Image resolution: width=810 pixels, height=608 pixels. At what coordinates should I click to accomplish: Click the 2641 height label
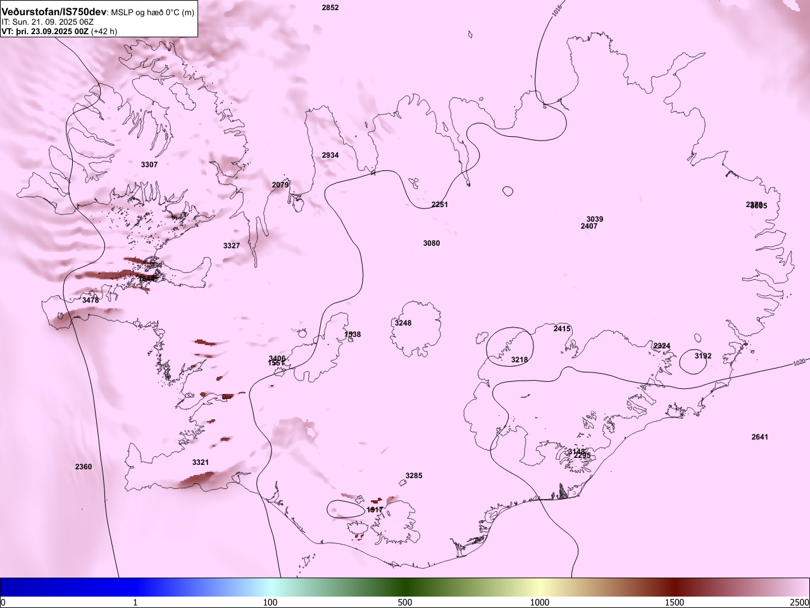pyautogui.click(x=760, y=437)
